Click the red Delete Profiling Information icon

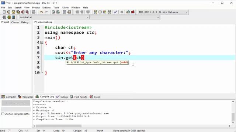click(133, 12)
